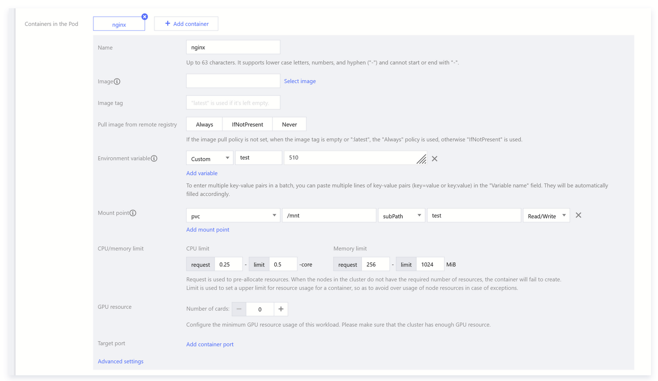The image size is (658, 381).
Task: Open the Select image link
Action: (x=300, y=81)
